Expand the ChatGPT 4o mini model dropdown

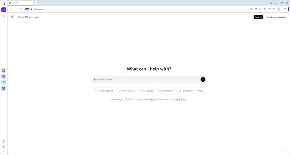[29, 17]
